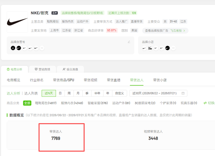Select the 半年 time period
Viewport: 215px width, 156px height.
(97, 93)
